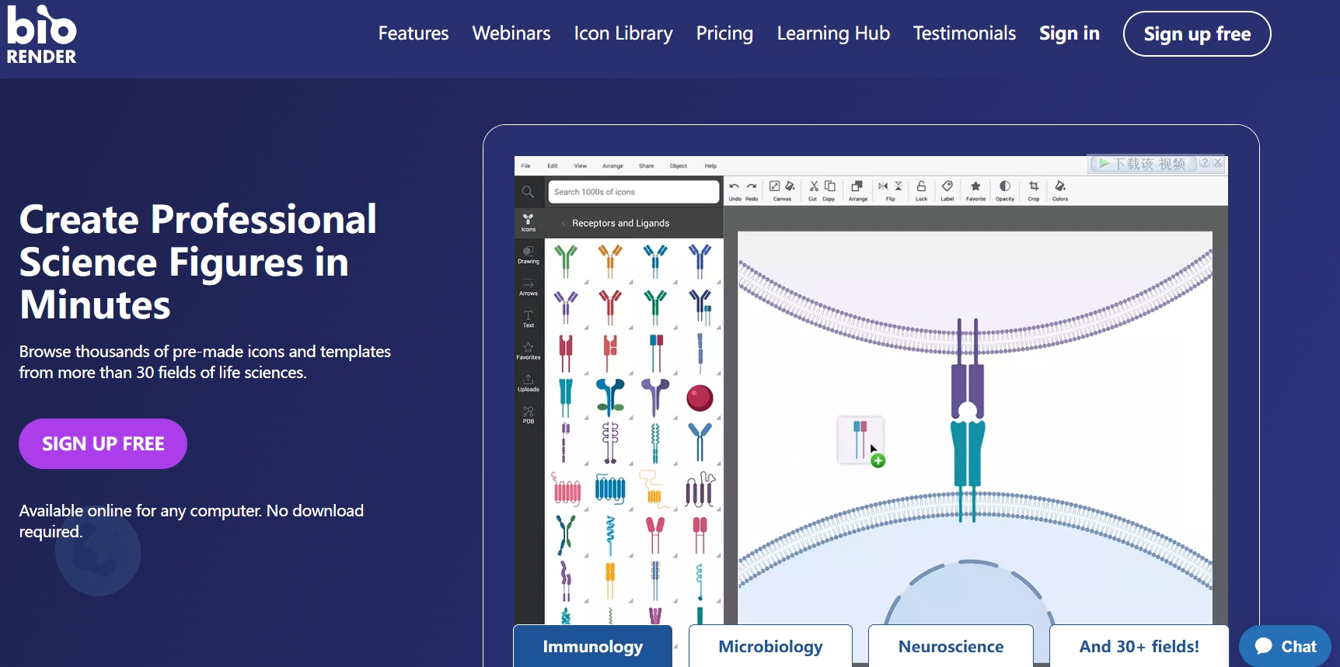
Task: Visit the Testimonials page
Action: point(965,33)
